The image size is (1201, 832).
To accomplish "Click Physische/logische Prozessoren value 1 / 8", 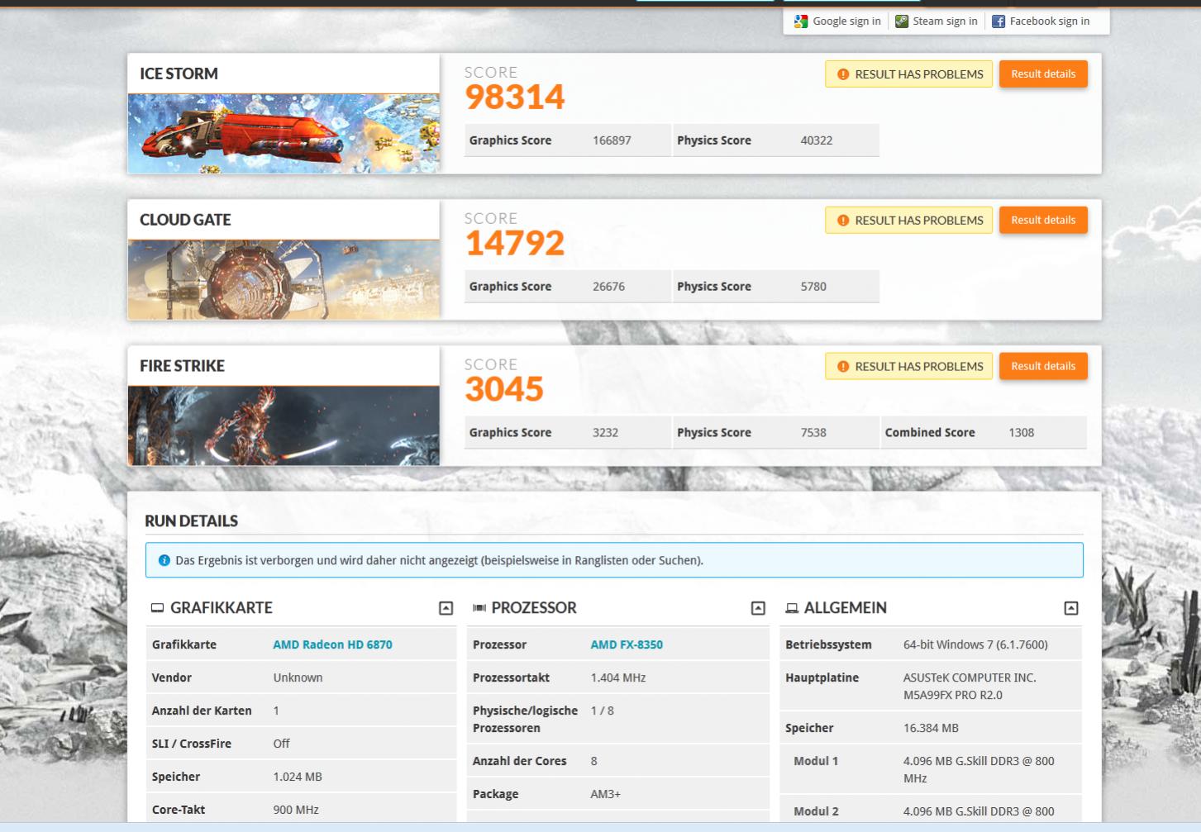I will point(602,711).
